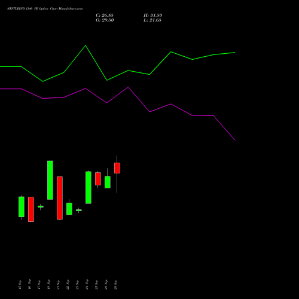The image size is (299, 299).
Task: Click the tall red candlestick for 21 Sep
Action: coord(60,198)
